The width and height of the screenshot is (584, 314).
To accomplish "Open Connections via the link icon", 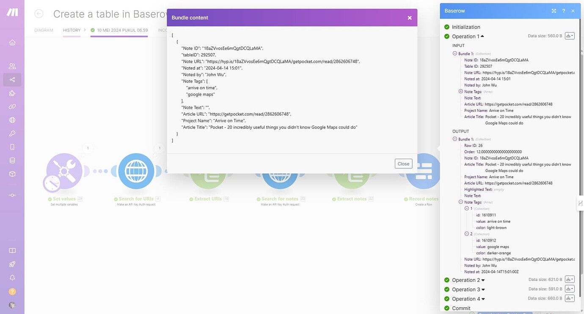I will pyautogui.click(x=12, y=107).
